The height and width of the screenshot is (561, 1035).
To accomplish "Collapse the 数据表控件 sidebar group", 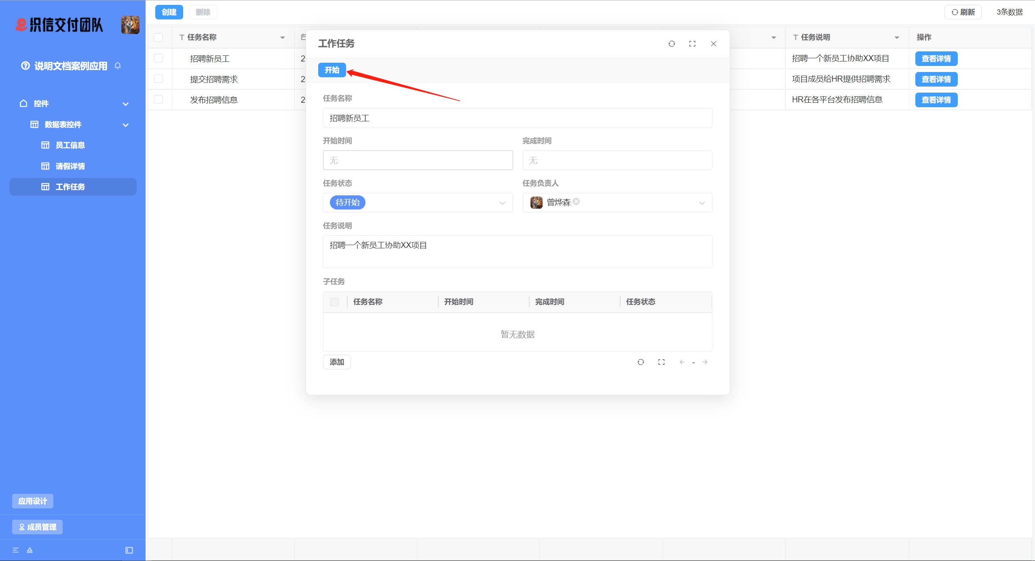I will coord(126,125).
